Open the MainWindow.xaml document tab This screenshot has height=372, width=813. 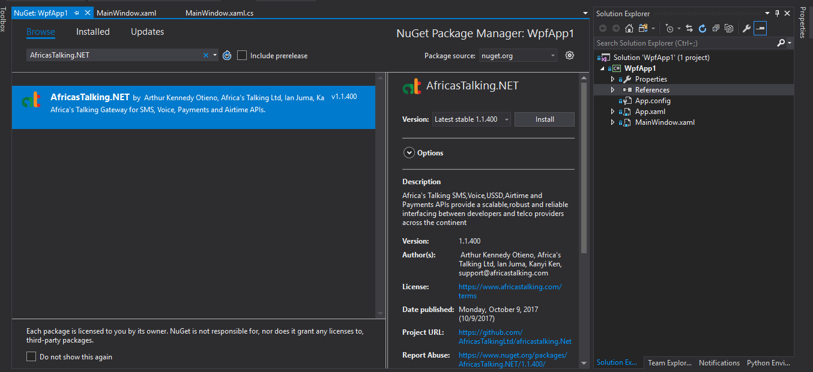point(126,13)
